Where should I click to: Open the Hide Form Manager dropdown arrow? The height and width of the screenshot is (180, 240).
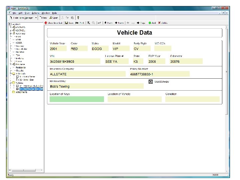pos(36,18)
